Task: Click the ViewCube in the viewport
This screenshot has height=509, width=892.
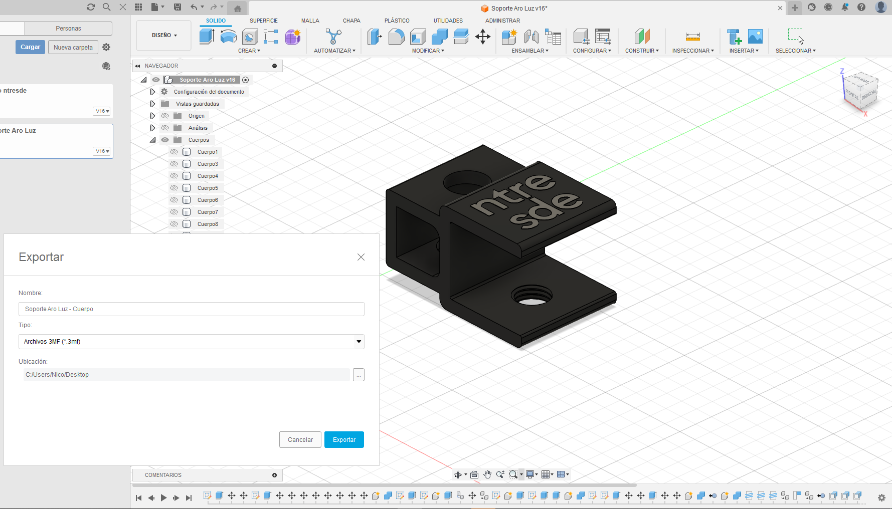Action: coord(861,91)
